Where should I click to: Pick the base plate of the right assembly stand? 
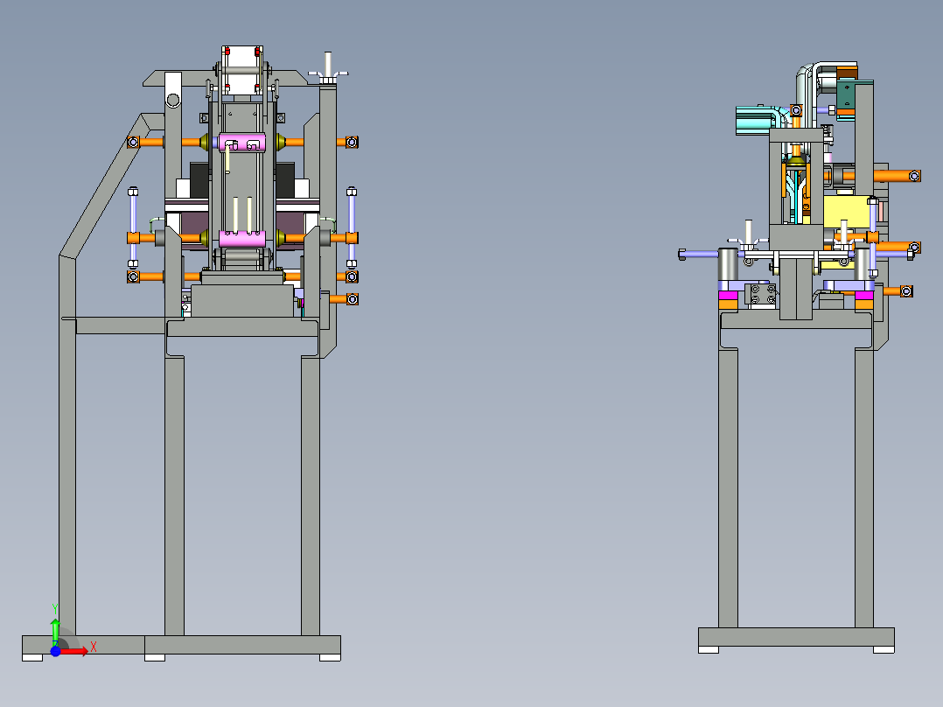(x=796, y=637)
